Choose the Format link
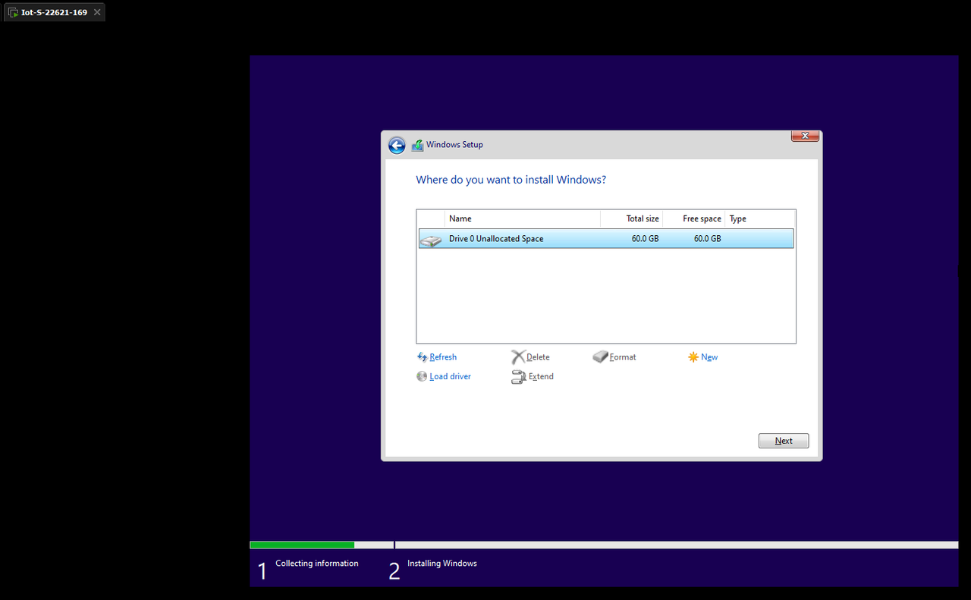This screenshot has width=971, height=600. click(623, 357)
